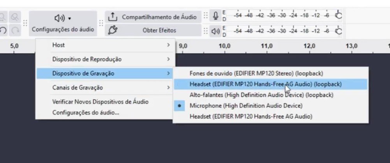
Task: Click the grayed-out Redo arrow icon
Action: coord(15,30)
